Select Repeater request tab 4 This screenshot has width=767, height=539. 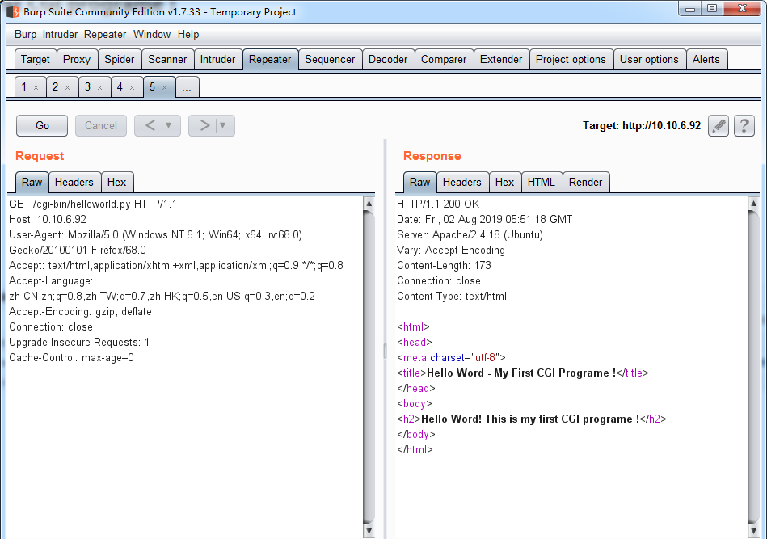click(x=120, y=87)
